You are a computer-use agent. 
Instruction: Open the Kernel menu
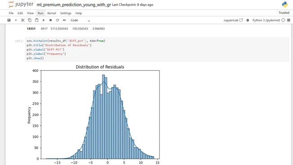pos(51,13)
